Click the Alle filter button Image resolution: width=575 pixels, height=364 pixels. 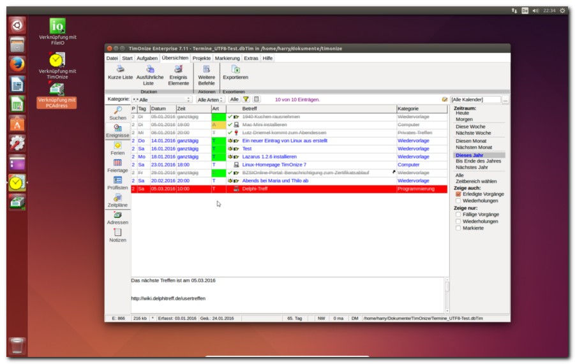pyautogui.click(x=234, y=99)
